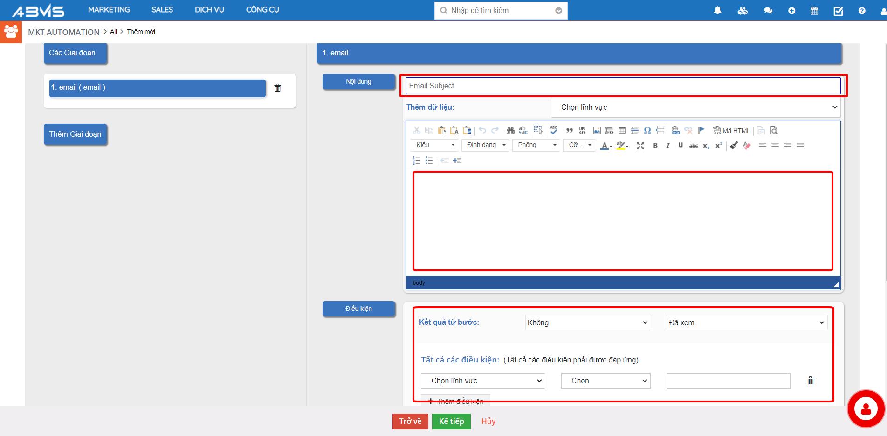Insert a table in the email body
887x436 pixels.
pyautogui.click(x=622, y=131)
